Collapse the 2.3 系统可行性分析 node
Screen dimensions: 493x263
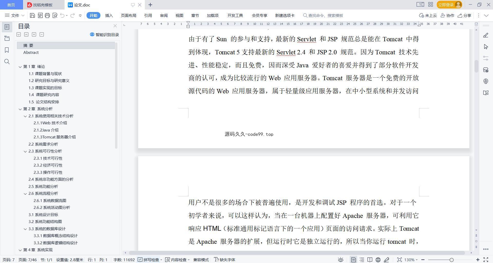pos(25,151)
